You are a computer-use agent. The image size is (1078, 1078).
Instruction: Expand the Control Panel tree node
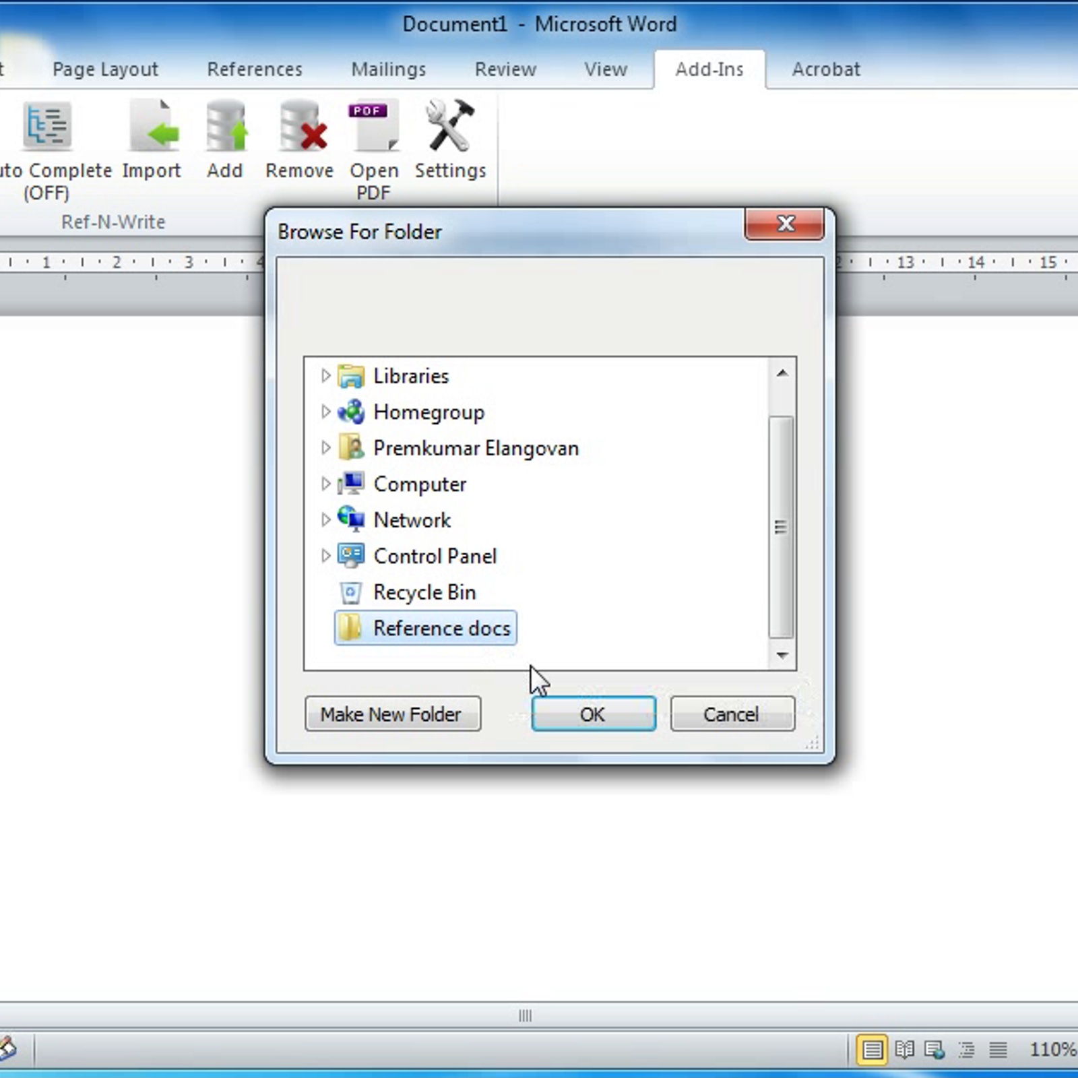(x=325, y=555)
